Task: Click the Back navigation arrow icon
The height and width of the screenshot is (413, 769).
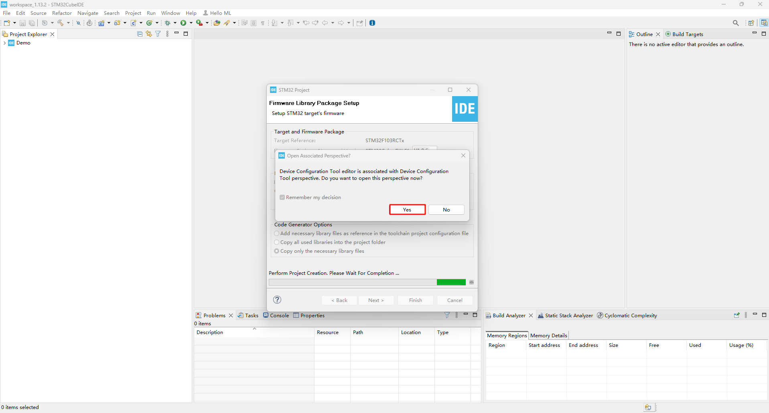Action: 325,23
